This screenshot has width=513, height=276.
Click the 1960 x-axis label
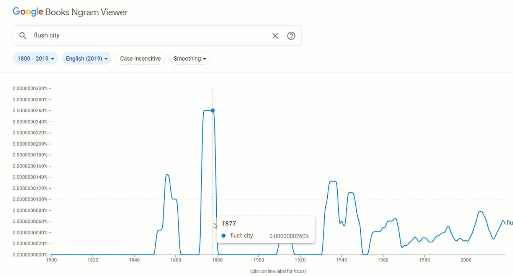point(383,260)
